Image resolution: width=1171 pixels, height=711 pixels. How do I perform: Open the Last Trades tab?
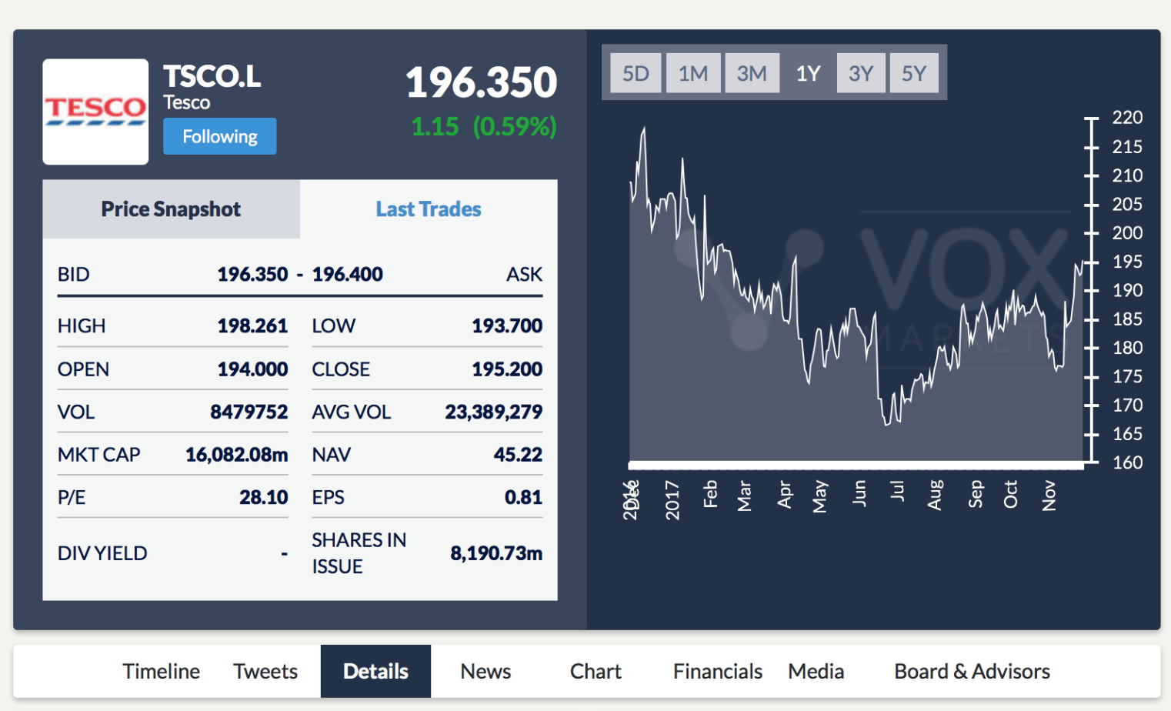429,209
